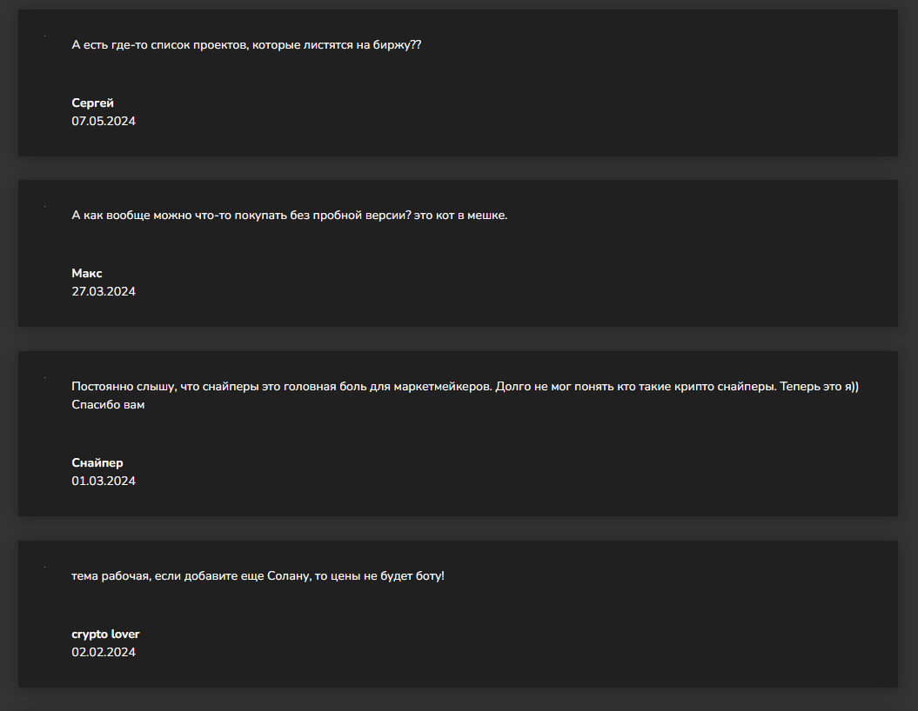This screenshot has height=711, width=918.
Task: Click the date 01.03.2024
Action: (104, 481)
